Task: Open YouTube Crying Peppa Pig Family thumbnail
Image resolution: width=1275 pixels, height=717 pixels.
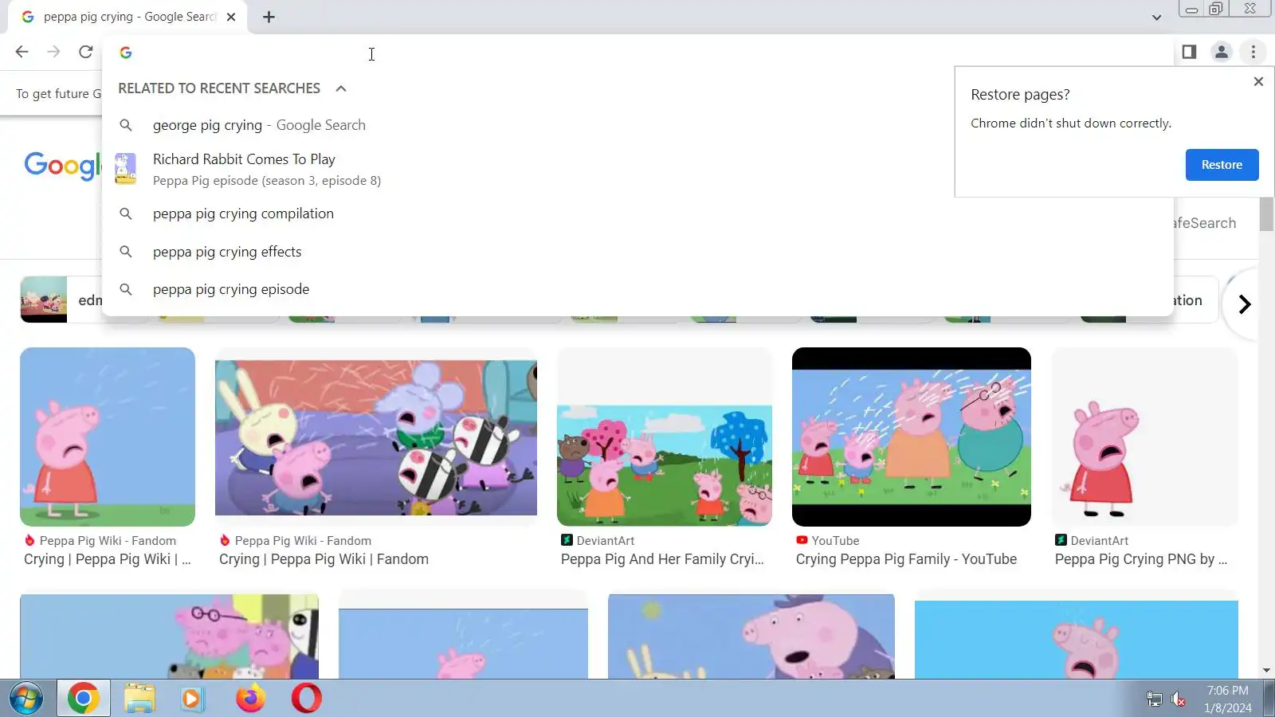Action: point(912,437)
